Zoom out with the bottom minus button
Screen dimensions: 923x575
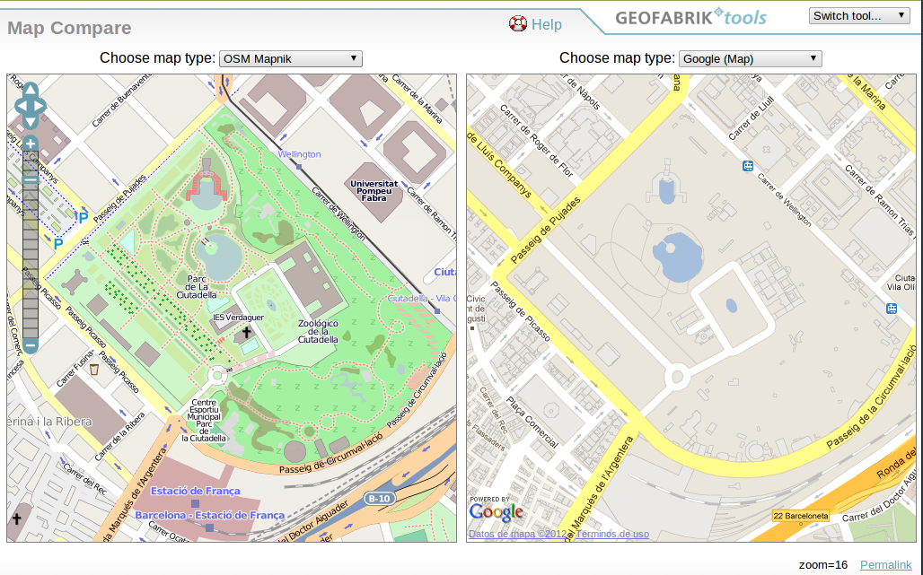coord(30,345)
